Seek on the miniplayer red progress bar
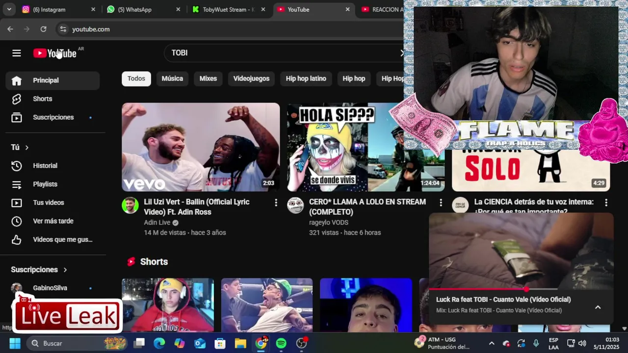 pyautogui.click(x=521, y=289)
